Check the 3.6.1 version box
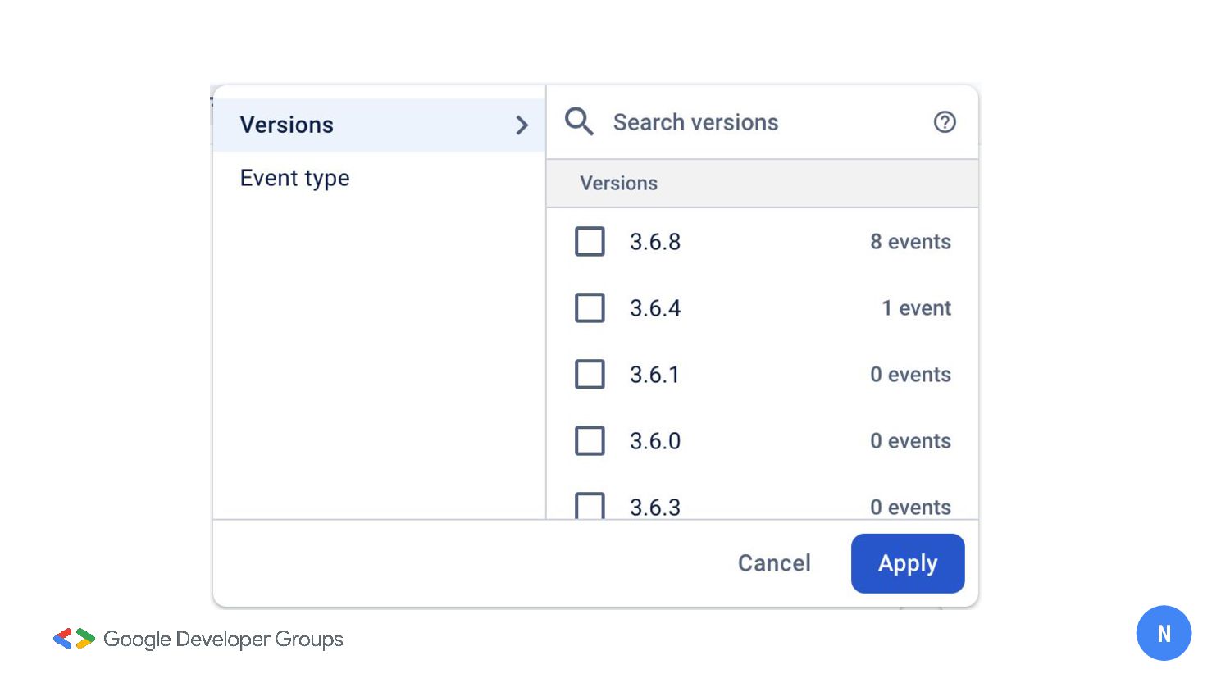1230x692 pixels. (x=590, y=375)
